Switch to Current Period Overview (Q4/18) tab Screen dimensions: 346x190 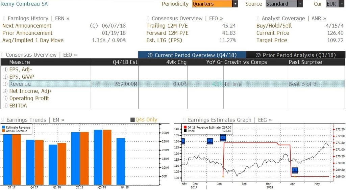192,55
